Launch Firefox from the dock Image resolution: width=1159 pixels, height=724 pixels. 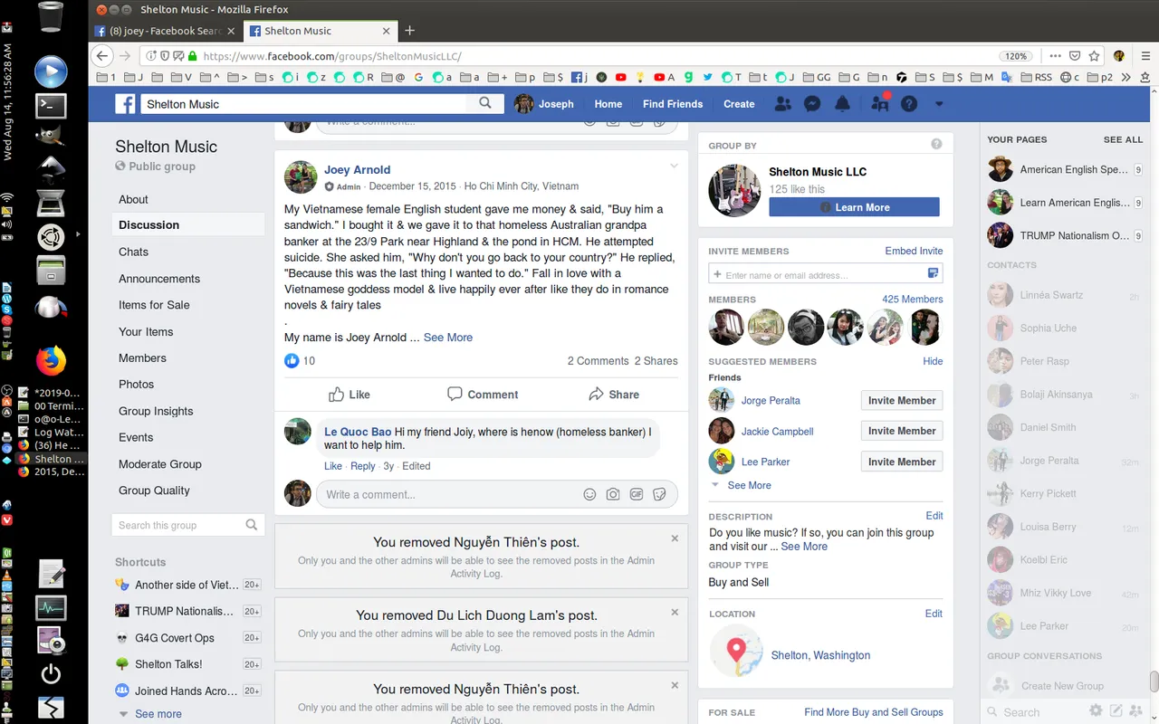[51, 361]
